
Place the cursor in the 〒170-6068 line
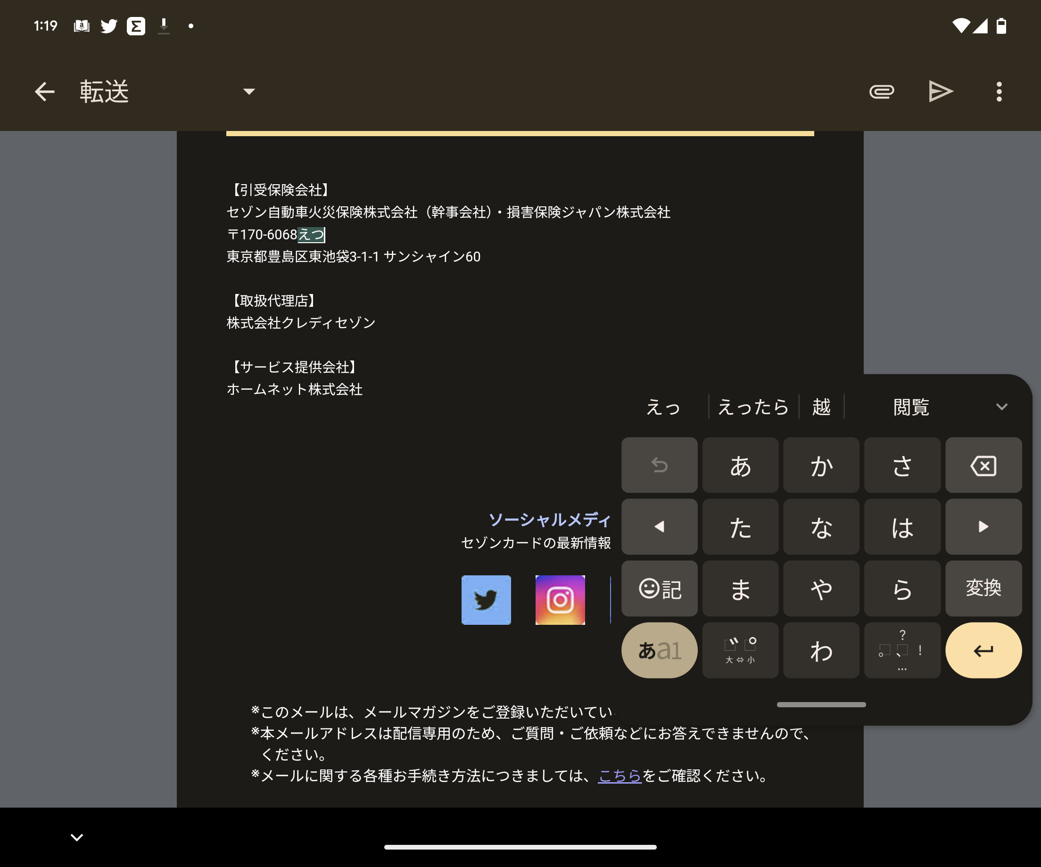click(276, 234)
